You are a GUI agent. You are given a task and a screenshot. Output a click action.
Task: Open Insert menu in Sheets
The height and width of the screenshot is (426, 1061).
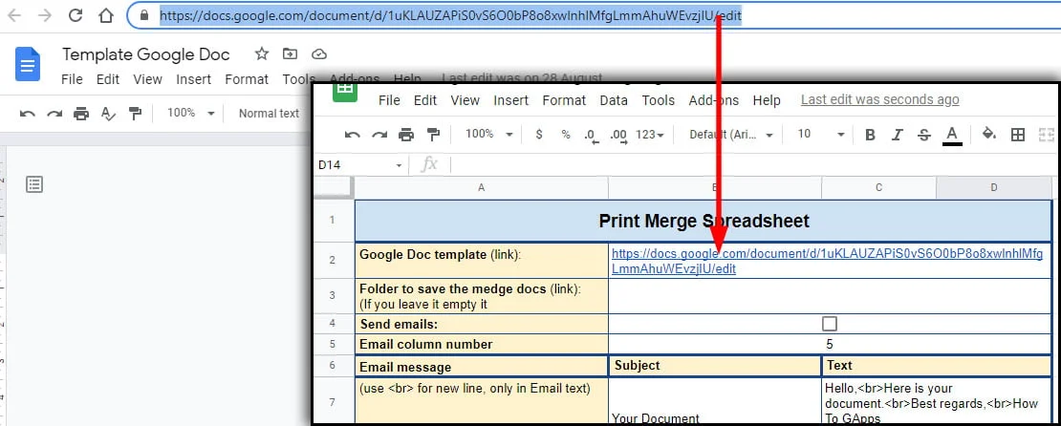510,100
